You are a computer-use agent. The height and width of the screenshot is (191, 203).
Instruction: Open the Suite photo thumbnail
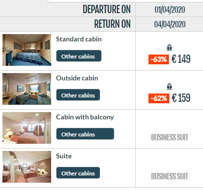pos(27,167)
